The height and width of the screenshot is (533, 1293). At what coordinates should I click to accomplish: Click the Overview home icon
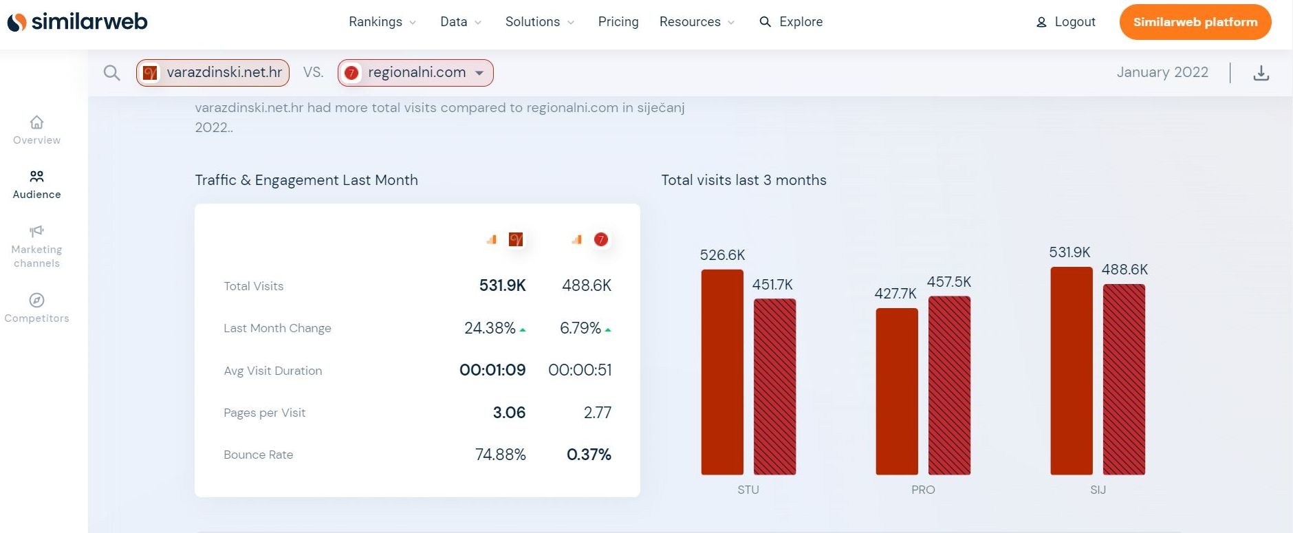[x=36, y=122]
